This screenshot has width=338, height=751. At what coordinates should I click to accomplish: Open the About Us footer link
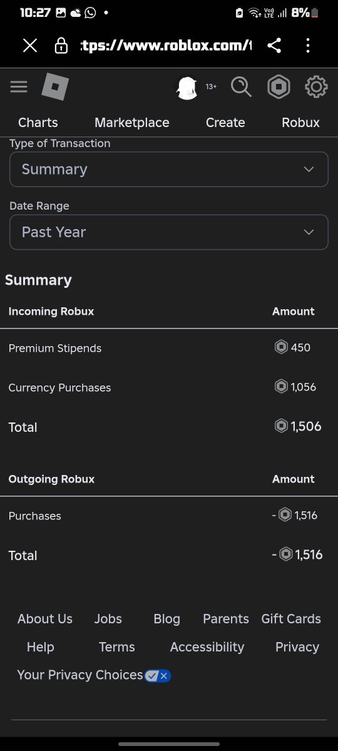click(45, 619)
